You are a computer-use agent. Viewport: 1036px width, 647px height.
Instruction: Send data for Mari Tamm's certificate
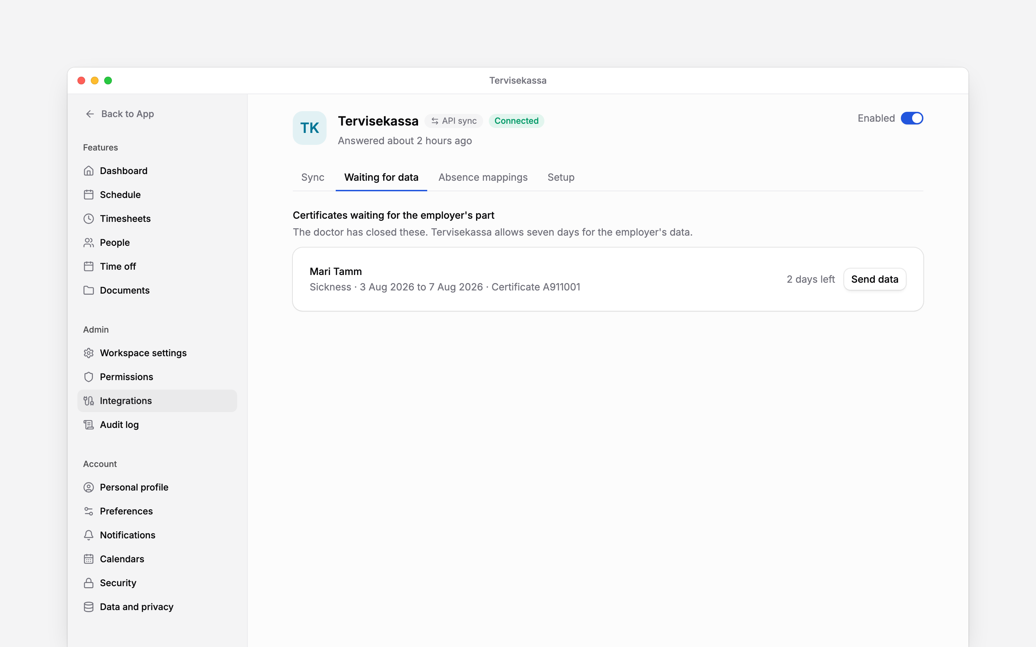click(874, 280)
